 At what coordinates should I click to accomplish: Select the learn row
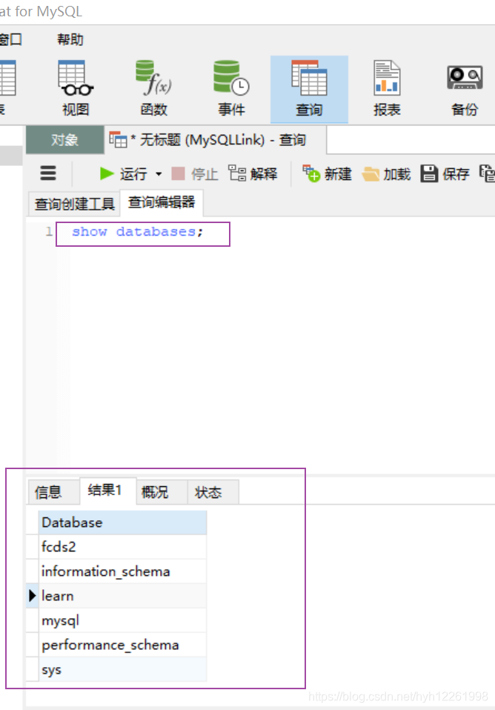point(122,595)
